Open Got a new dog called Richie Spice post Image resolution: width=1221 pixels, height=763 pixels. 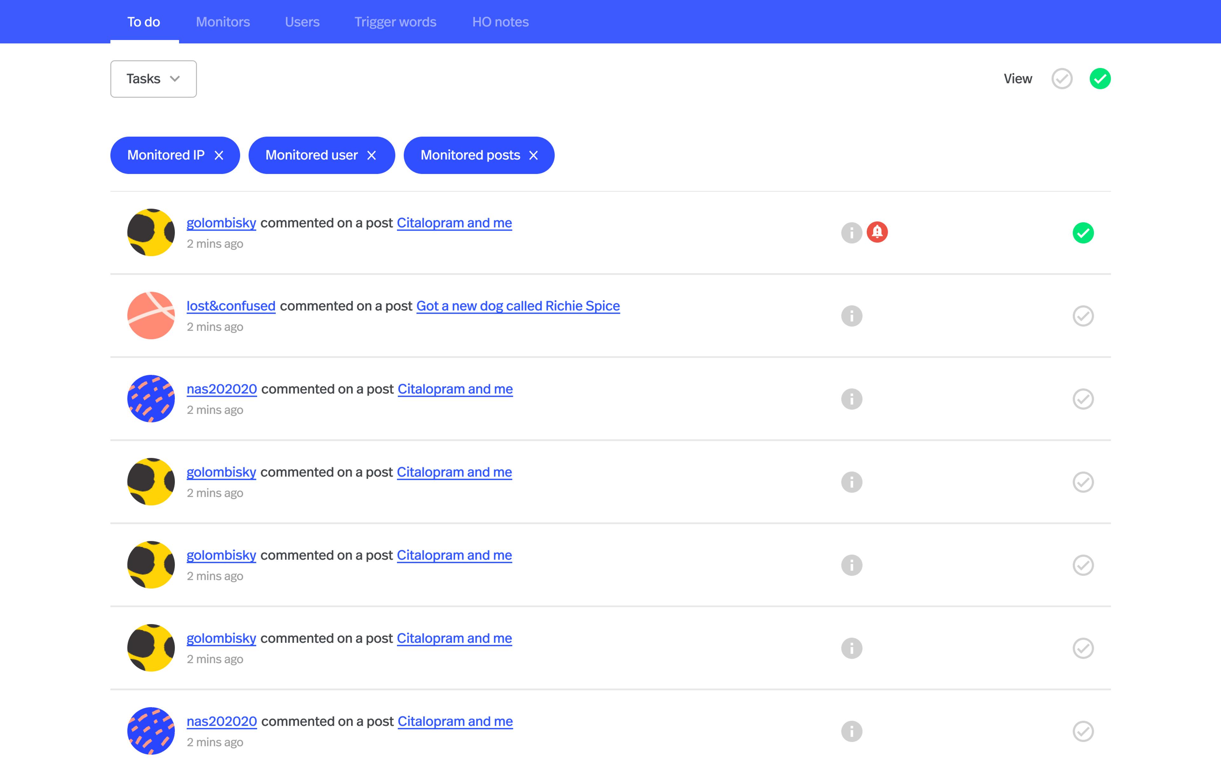click(x=518, y=306)
